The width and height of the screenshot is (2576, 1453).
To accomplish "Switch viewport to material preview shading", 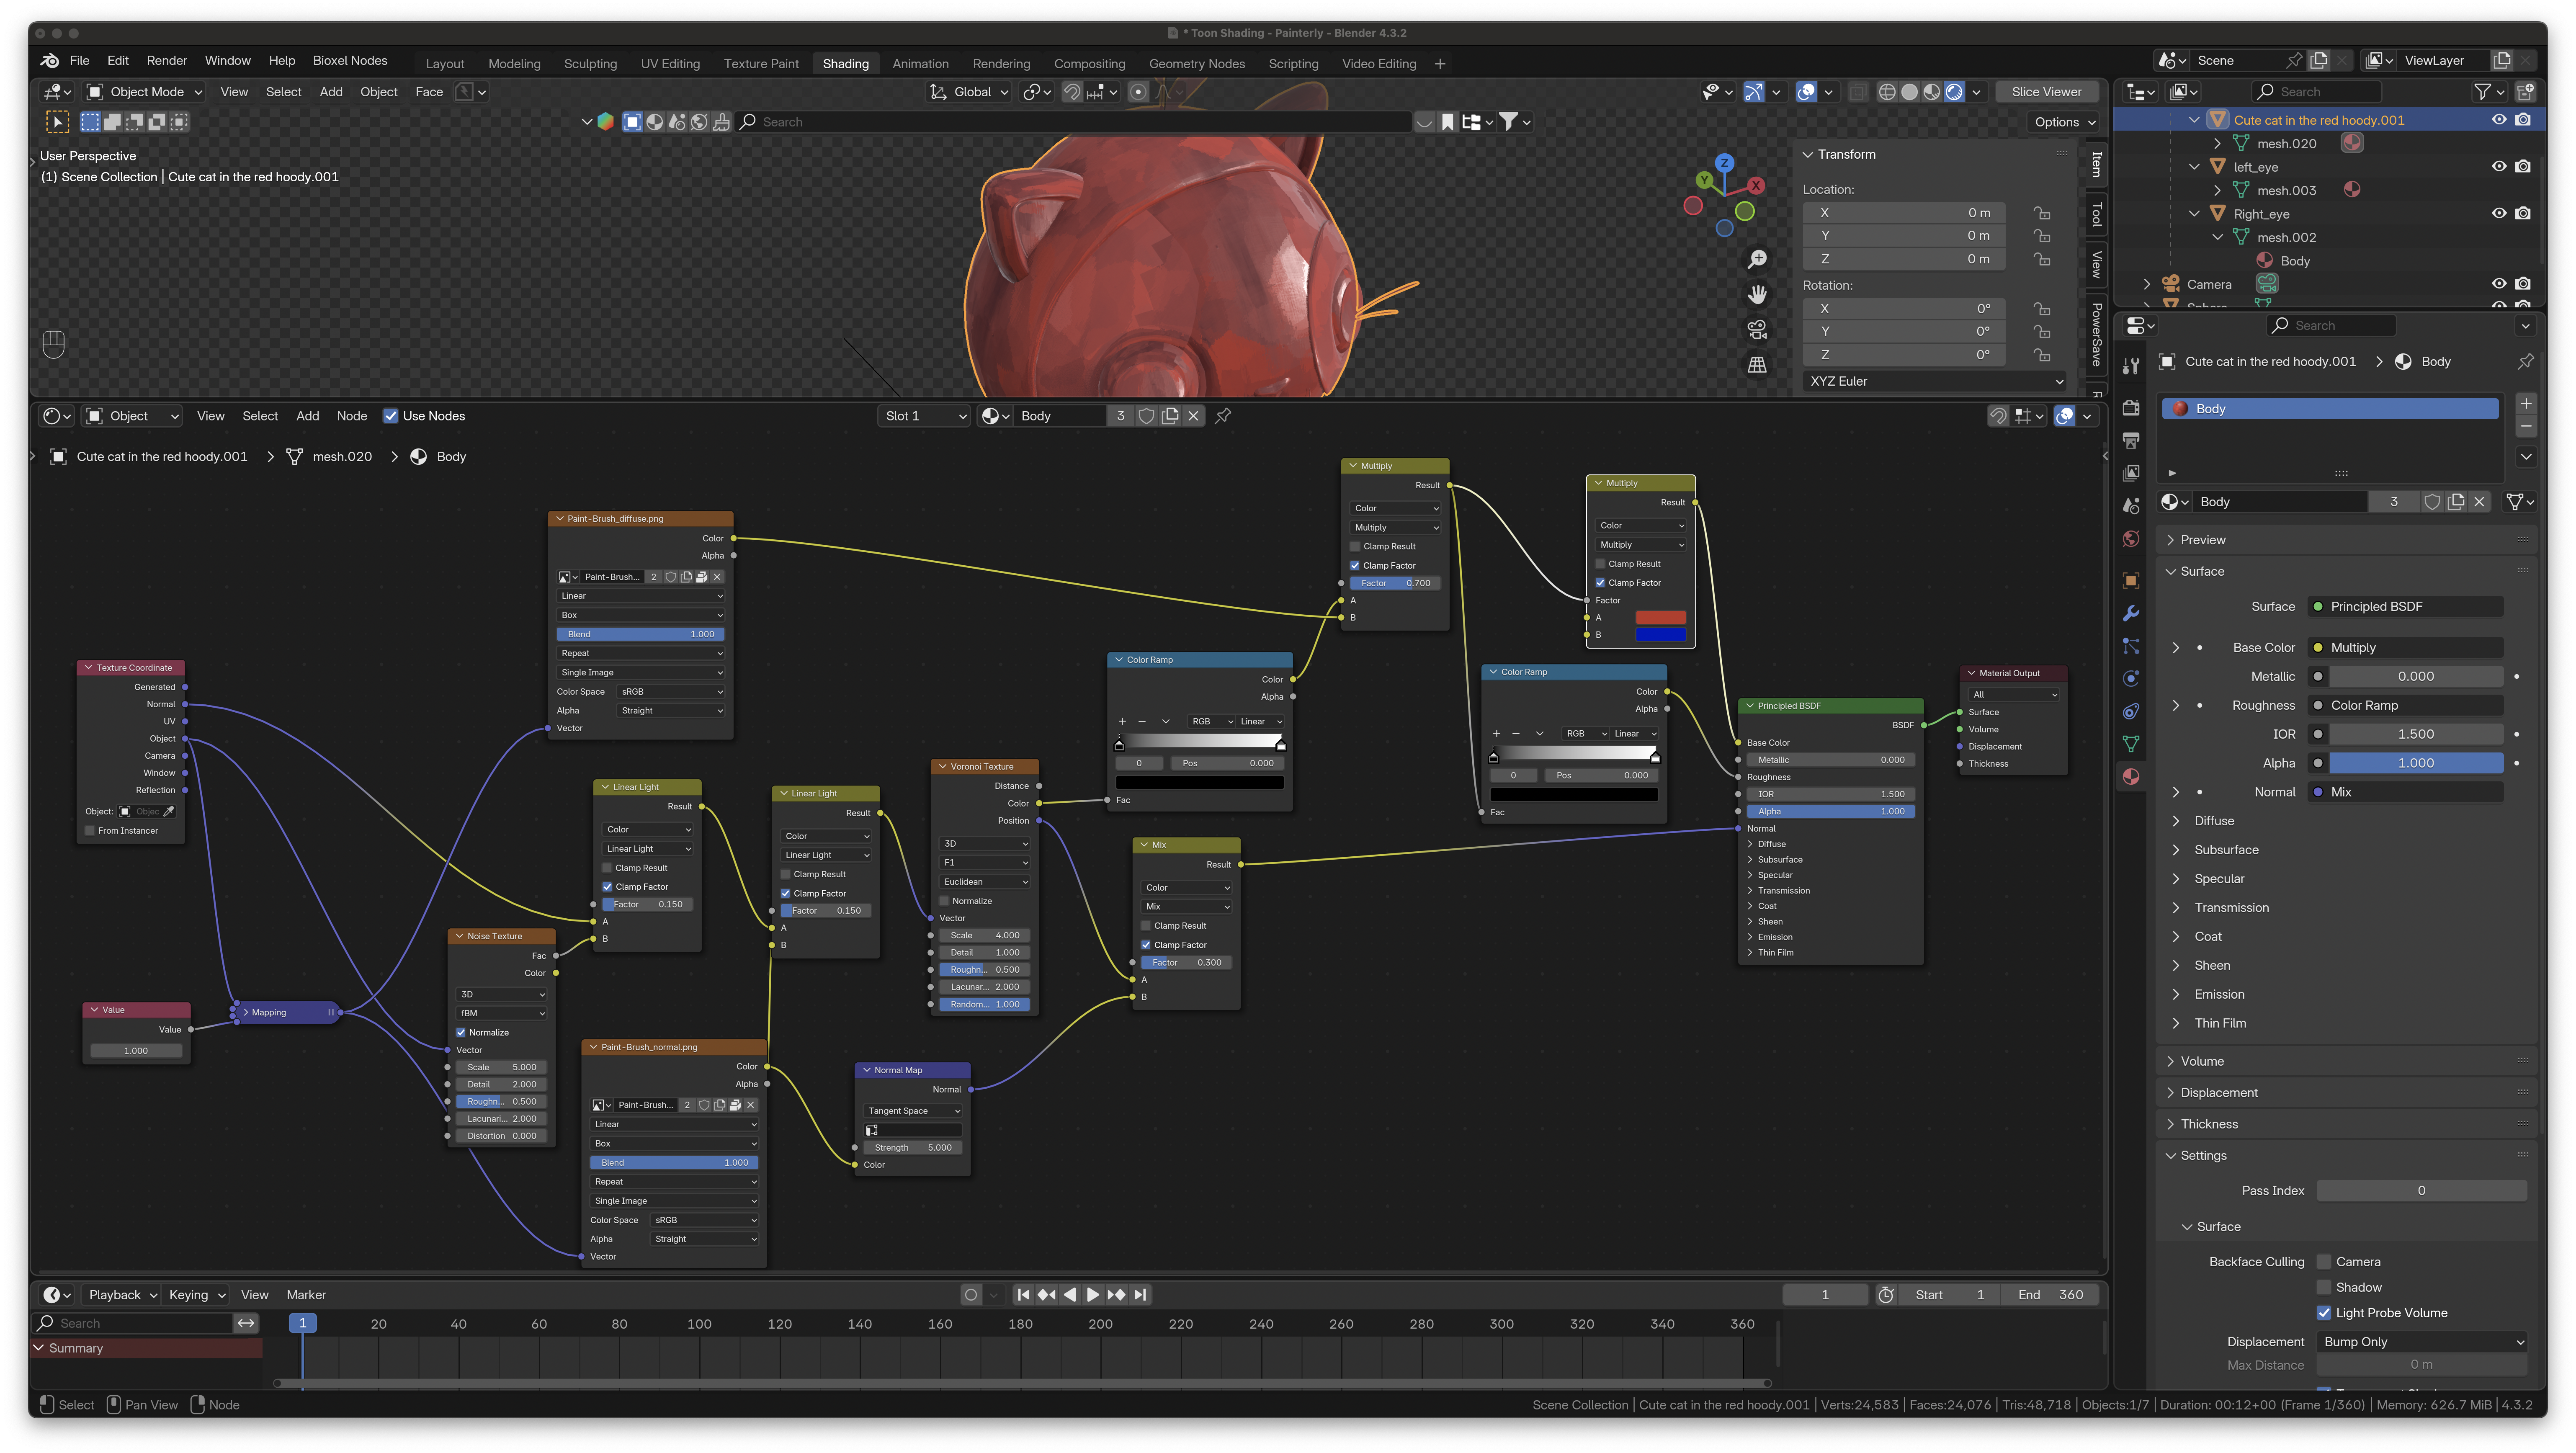I will point(1932,92).
